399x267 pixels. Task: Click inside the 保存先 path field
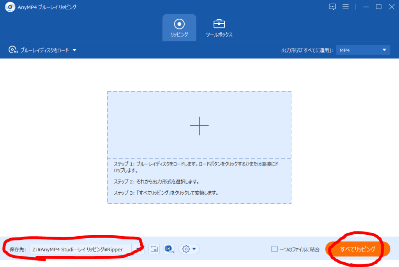[x=78, y=249]
